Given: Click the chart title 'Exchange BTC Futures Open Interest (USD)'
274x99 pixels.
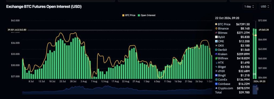Looking at the screenshot, I should [44, 7].
